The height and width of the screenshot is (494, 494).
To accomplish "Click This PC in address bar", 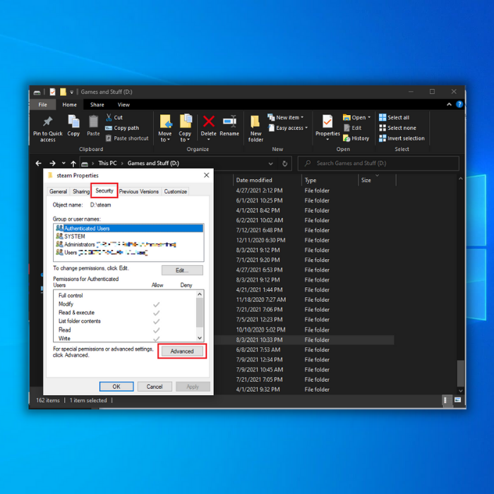I will click(x=107, y=163).
